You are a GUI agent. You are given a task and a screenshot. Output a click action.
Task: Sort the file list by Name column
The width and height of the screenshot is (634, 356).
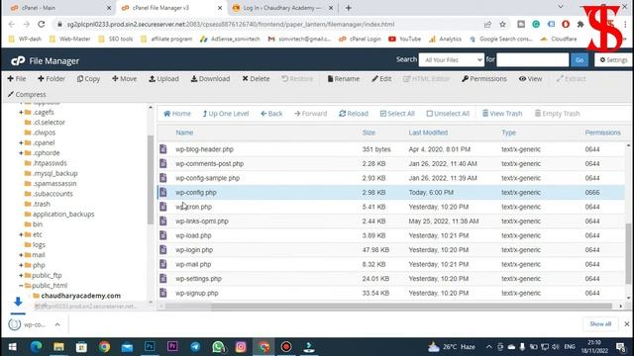pyautogui.click(x=184, y=133)
